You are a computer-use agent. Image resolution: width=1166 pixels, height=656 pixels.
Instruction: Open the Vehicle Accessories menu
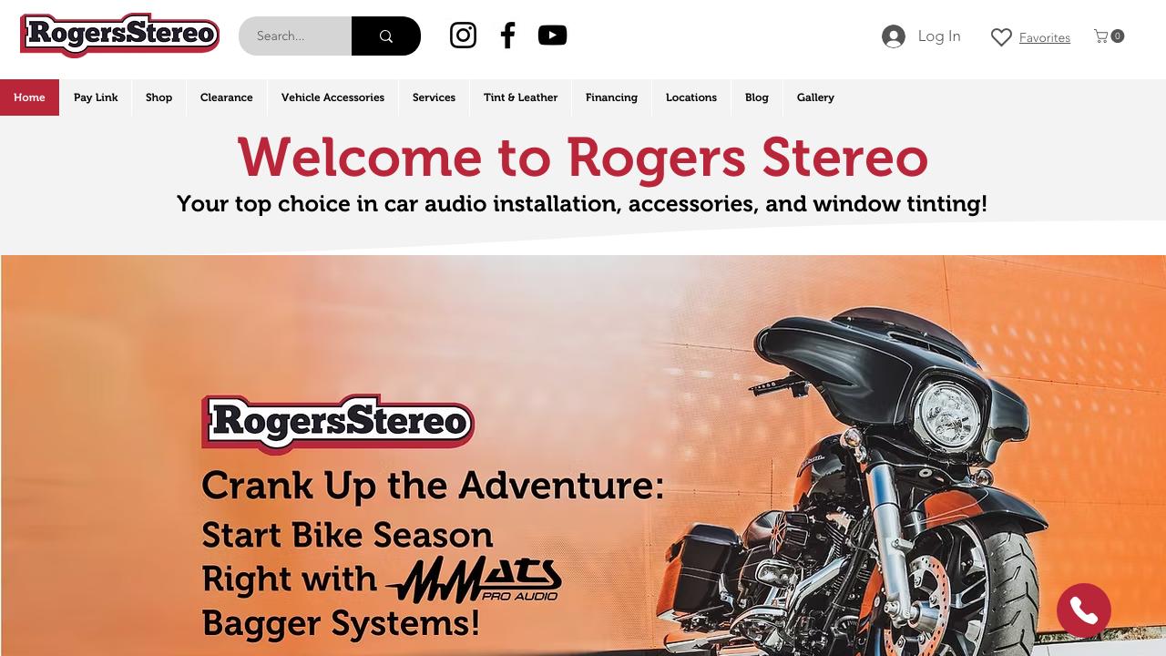point(332,97)
